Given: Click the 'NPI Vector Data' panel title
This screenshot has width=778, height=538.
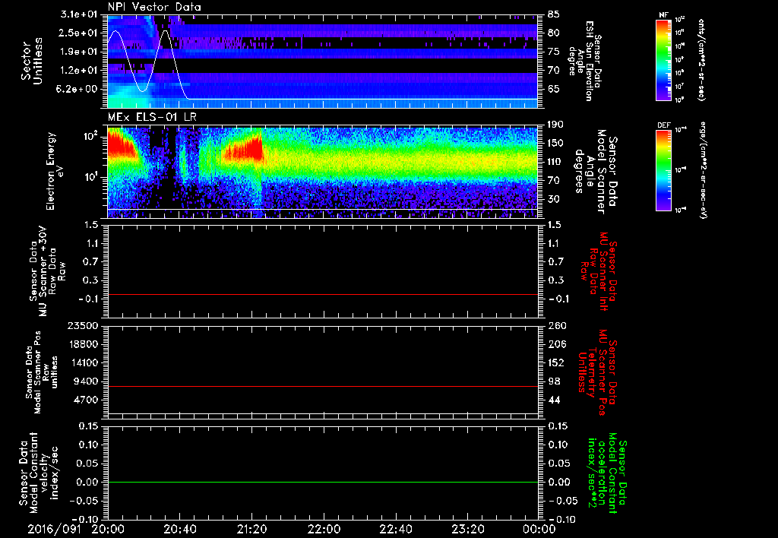Looking at the screenshot, I should [x=154, y=7].
